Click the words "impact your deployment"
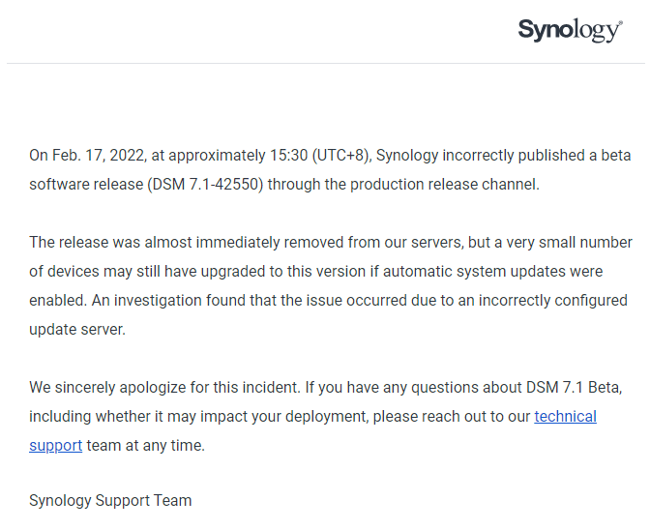Screen dimensions: 650x530 point(284,417)
